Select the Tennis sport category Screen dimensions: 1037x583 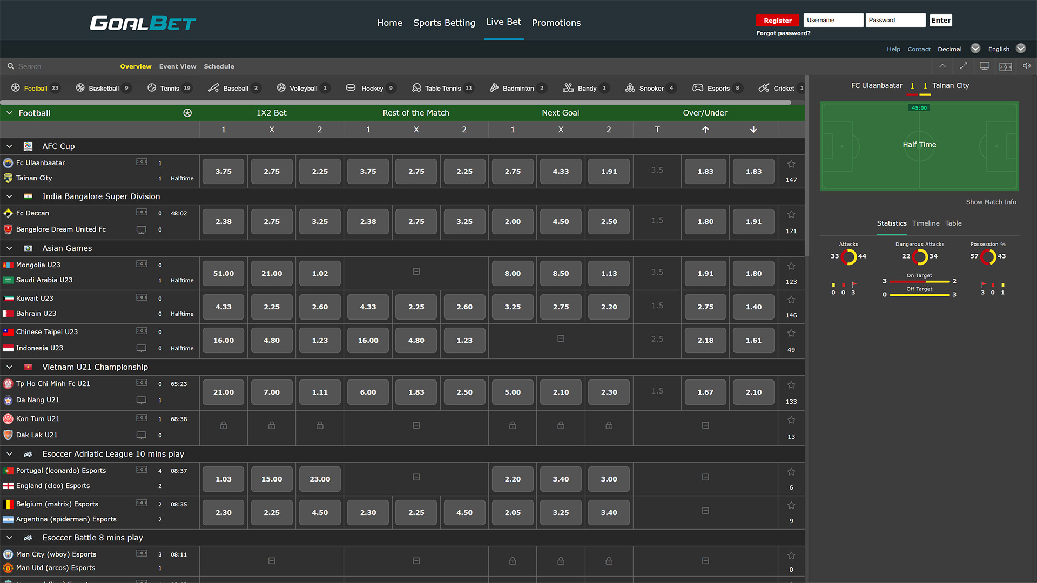tap(170, 88)
